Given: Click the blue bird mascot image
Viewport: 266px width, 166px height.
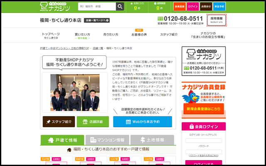Looking at the screenshot, I should click(x=191, y=97).
